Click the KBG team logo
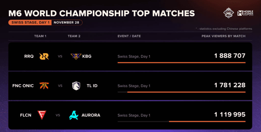The image size is (261, 132). pyautogui.click(x=76, y=56)
